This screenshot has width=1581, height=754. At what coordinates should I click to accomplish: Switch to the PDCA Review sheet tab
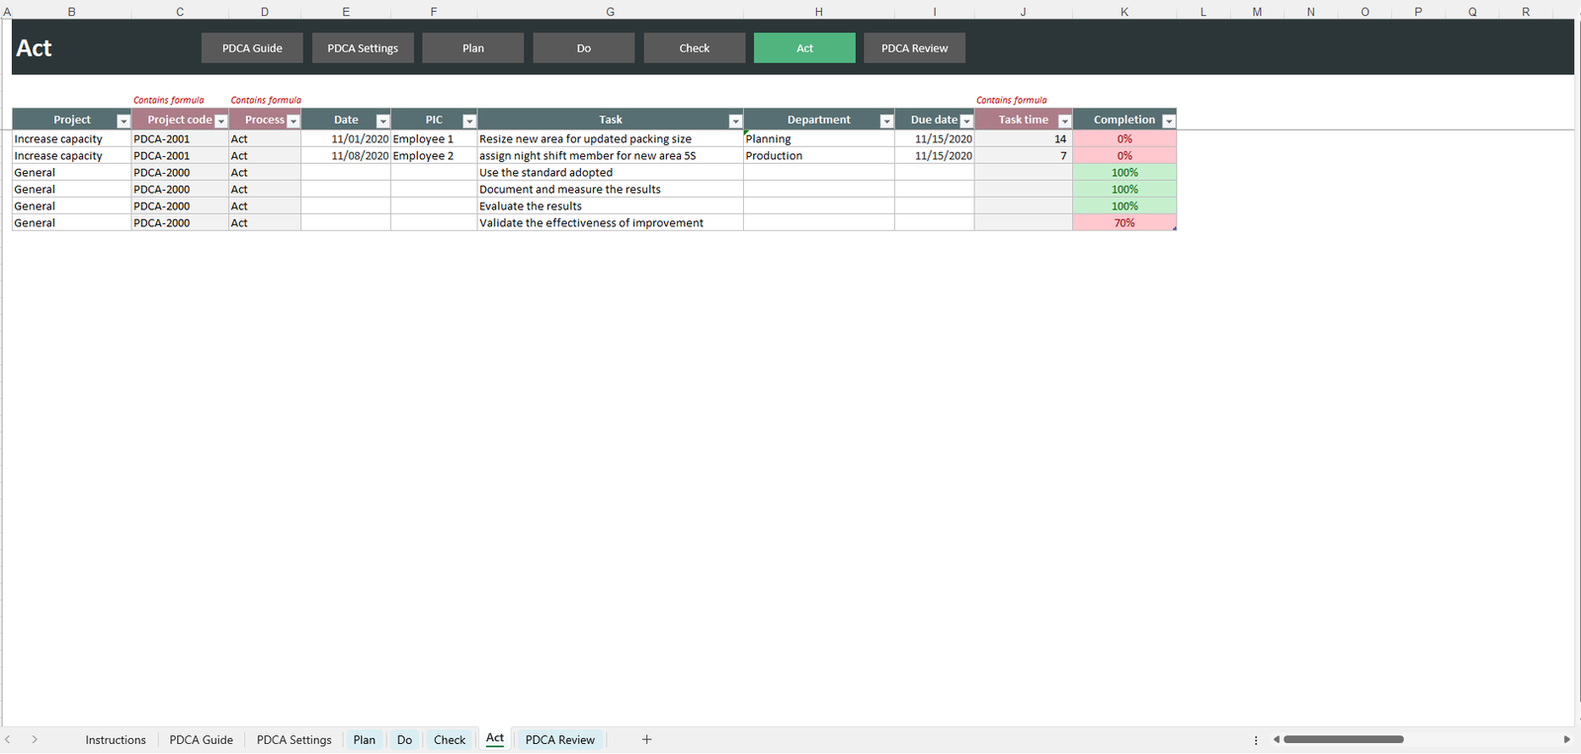pyautogui.click(x=559, y=739)
